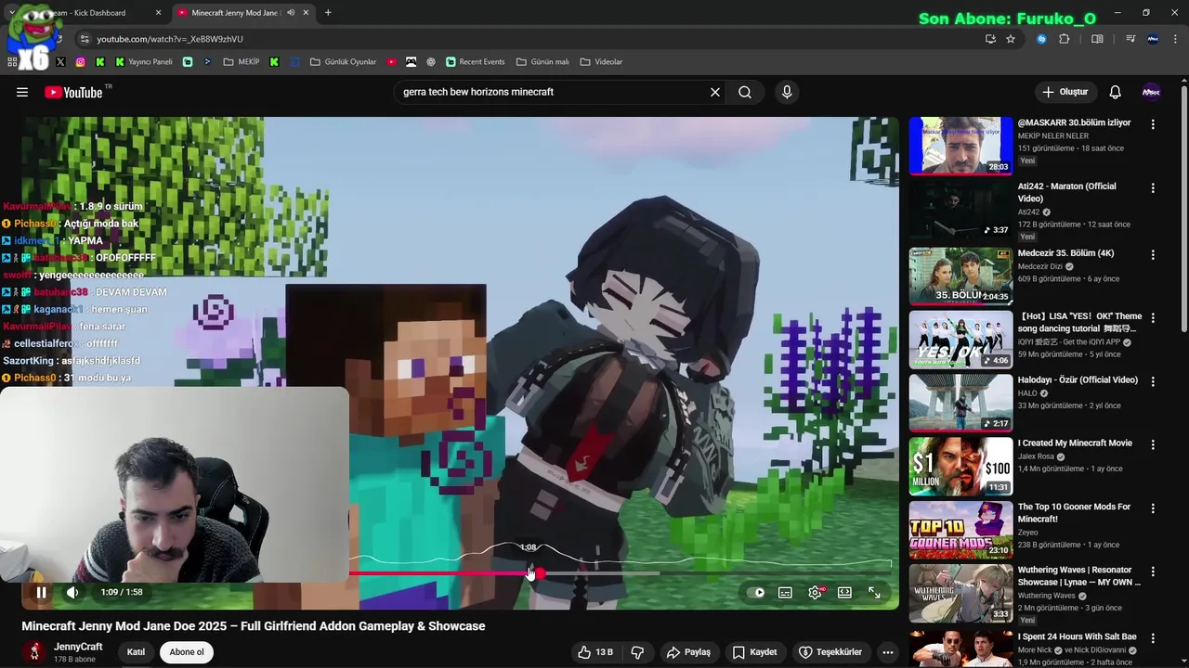Open more actions menu below the video

[x=888, y=652]
